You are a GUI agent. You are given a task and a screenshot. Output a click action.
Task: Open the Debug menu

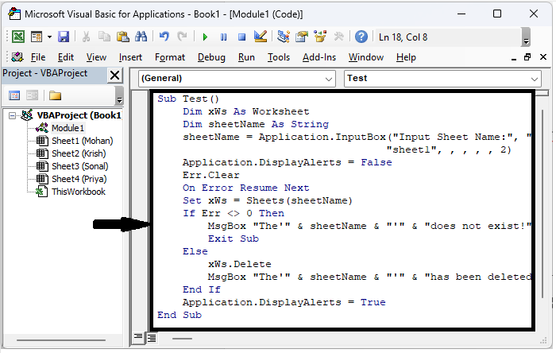coord(211,57)
